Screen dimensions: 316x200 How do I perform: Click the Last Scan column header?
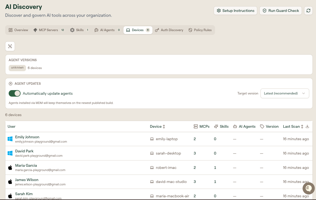click(x=291, y=126)
